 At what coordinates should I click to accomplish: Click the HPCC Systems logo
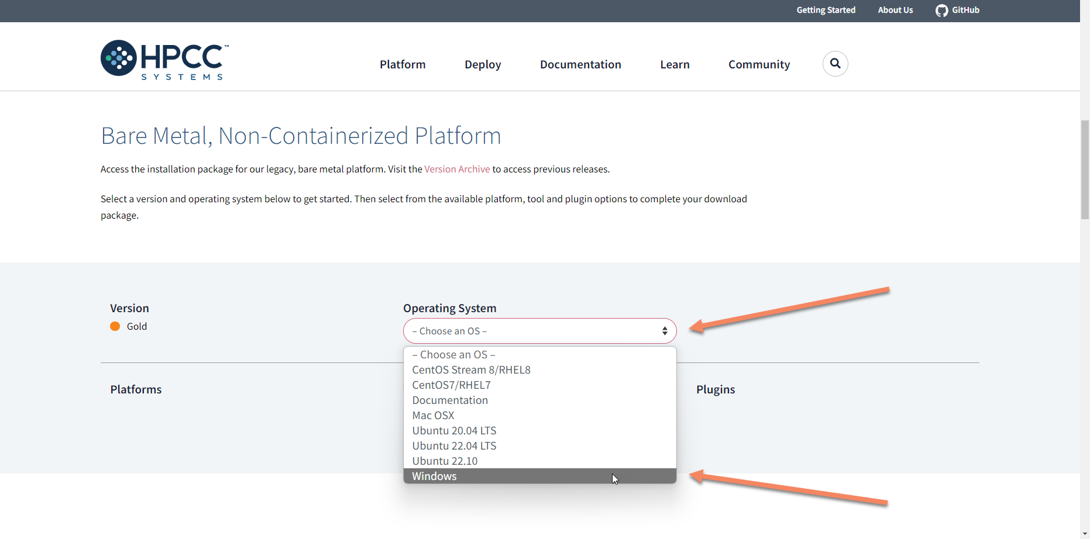coord(164,60)
